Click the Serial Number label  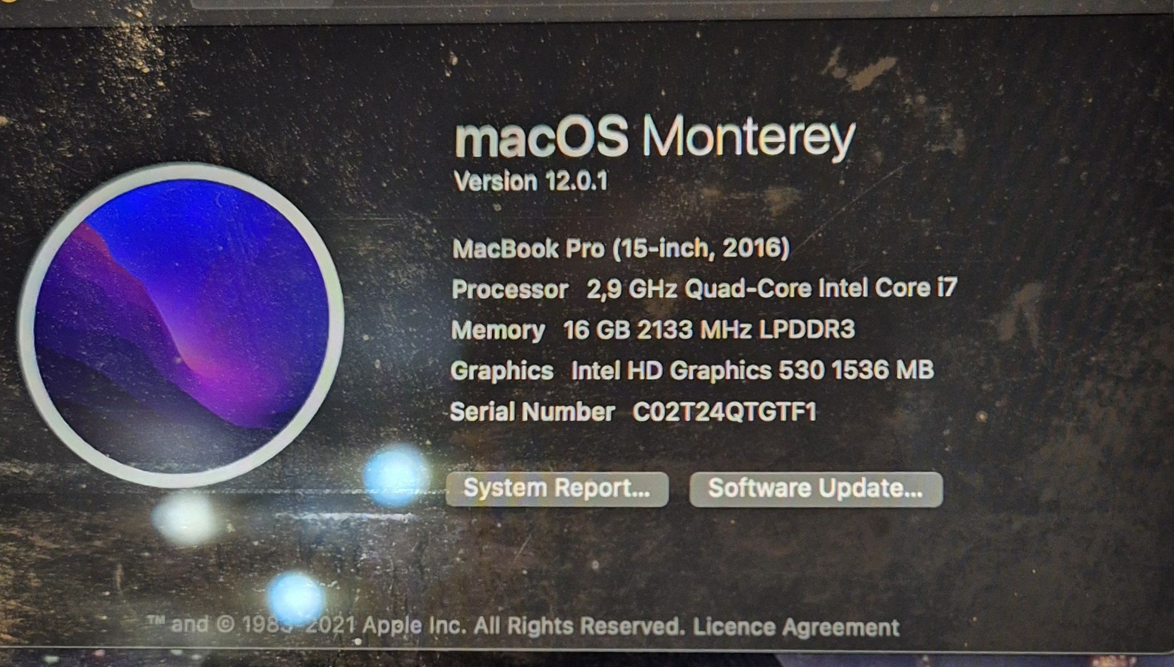point(533,411)
